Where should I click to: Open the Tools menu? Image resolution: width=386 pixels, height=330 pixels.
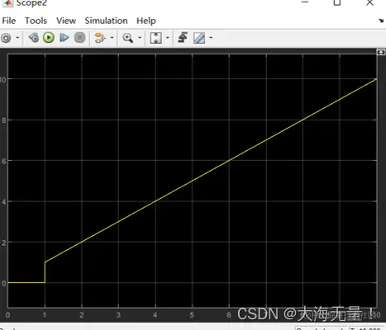36,21
